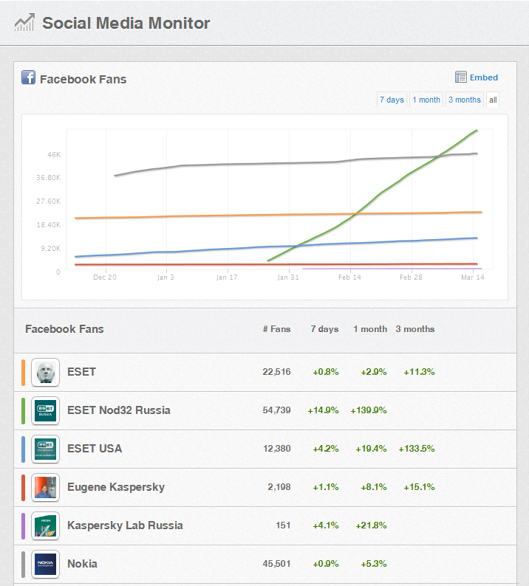
Task: Click the Embed table icon
Action: (x=461, y=77)
